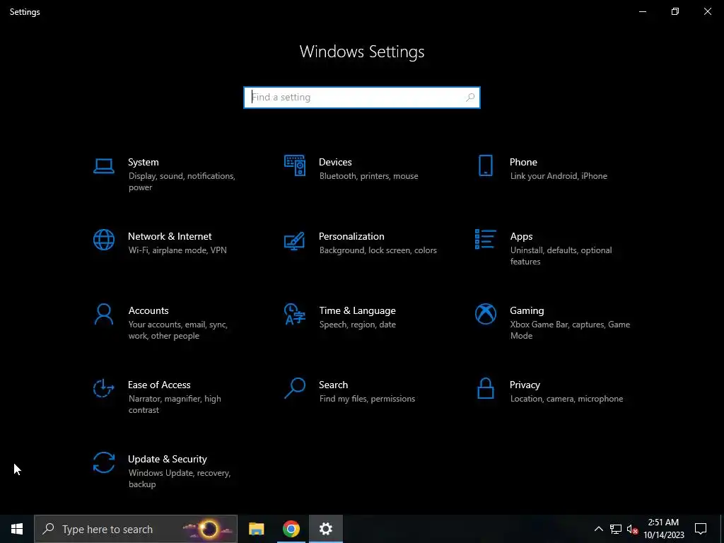This screenshot has width=724, height=543.
Task: Click the Apps heading
Action: (x=521, y=236)
